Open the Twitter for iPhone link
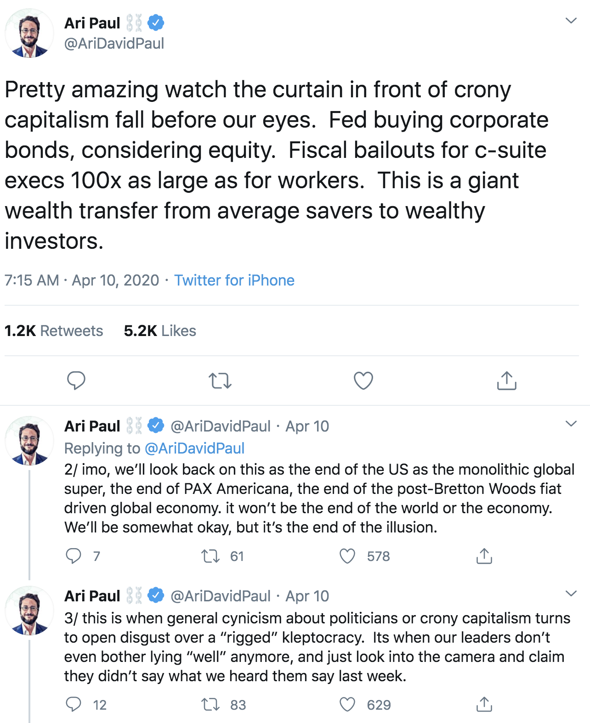 click(x=234, y=280)
